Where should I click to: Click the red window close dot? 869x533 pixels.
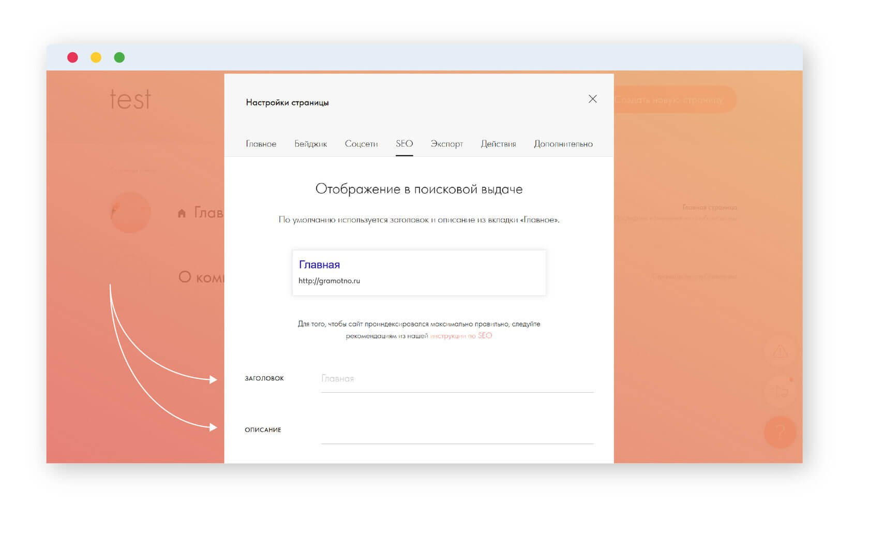72,57
